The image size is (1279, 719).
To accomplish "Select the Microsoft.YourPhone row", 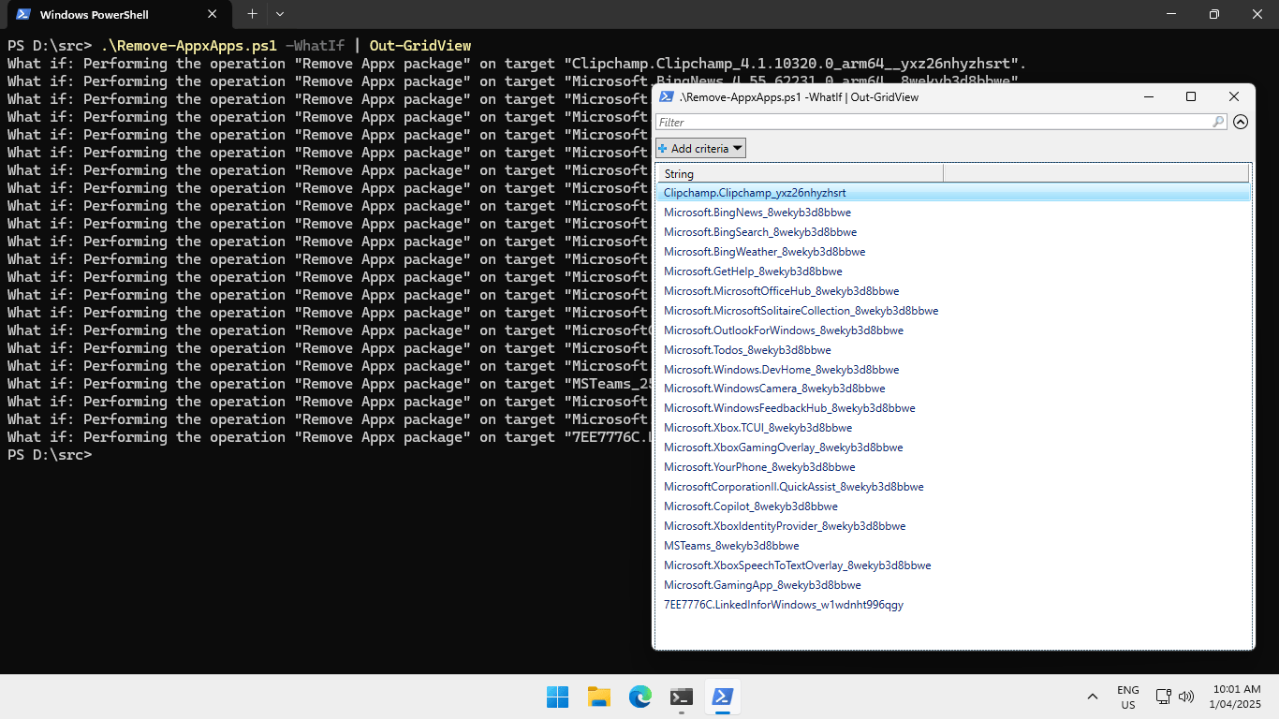I will coord(953,467).
